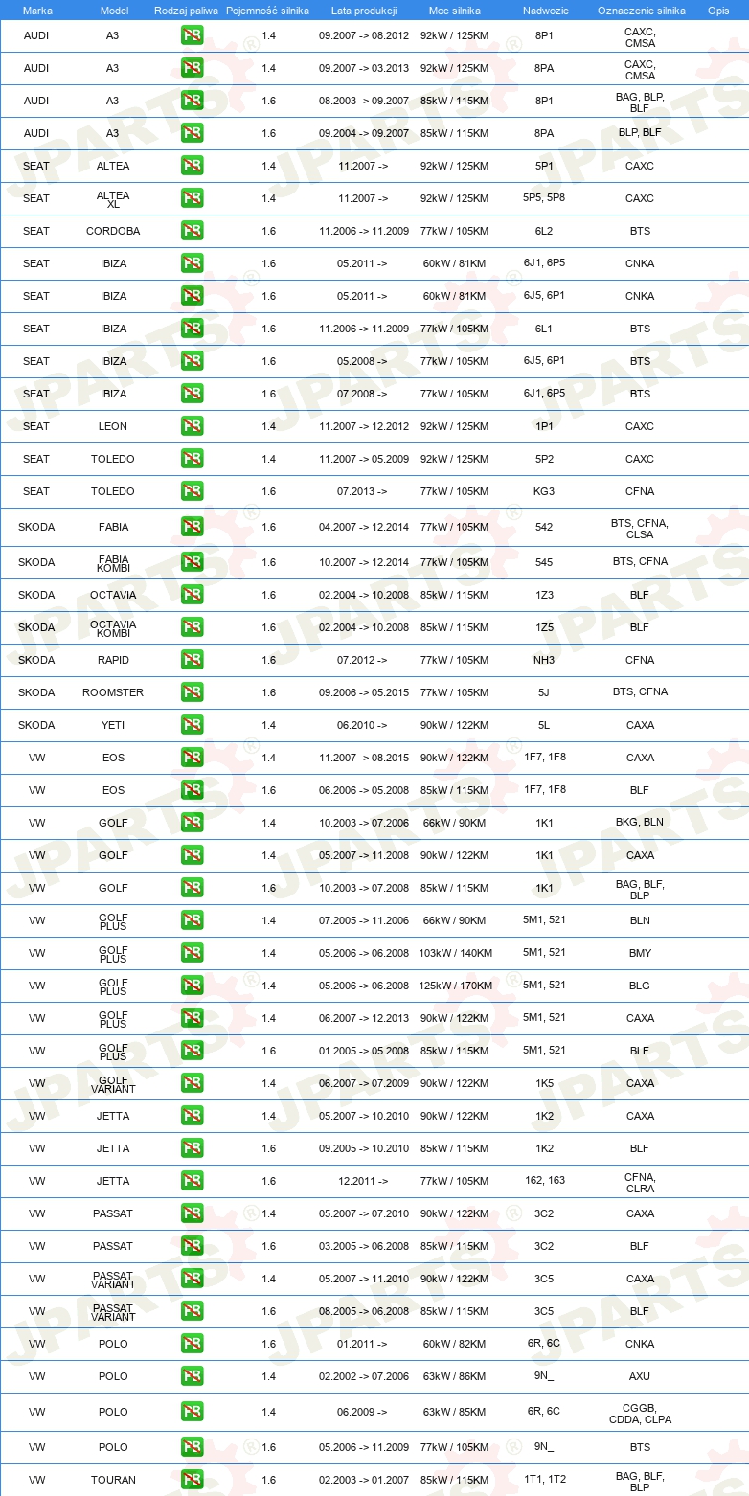This screenshot has width=749, height=1496.
Task: Click the fuel icon in SEAT CORDOBA row
Action: (x=192, y=231)
